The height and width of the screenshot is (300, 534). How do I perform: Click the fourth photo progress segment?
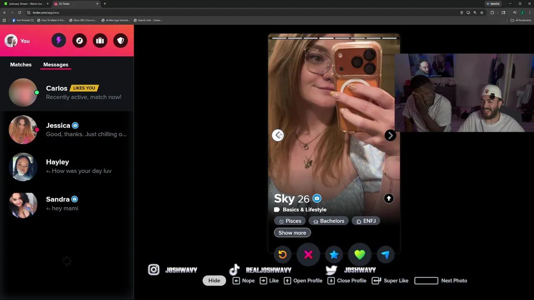pos(326,38)
